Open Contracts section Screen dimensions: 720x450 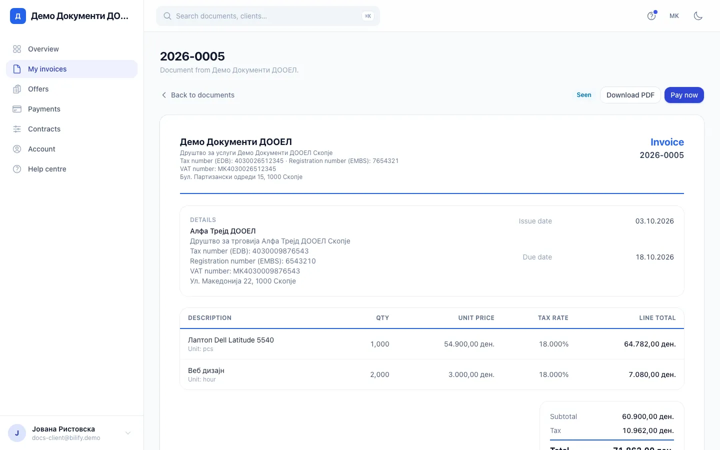71,129
